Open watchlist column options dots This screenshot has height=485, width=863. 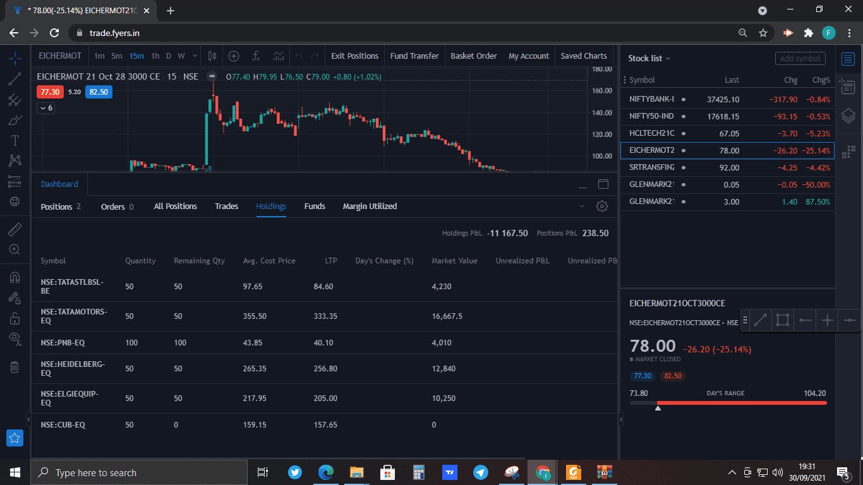(625, 80)
